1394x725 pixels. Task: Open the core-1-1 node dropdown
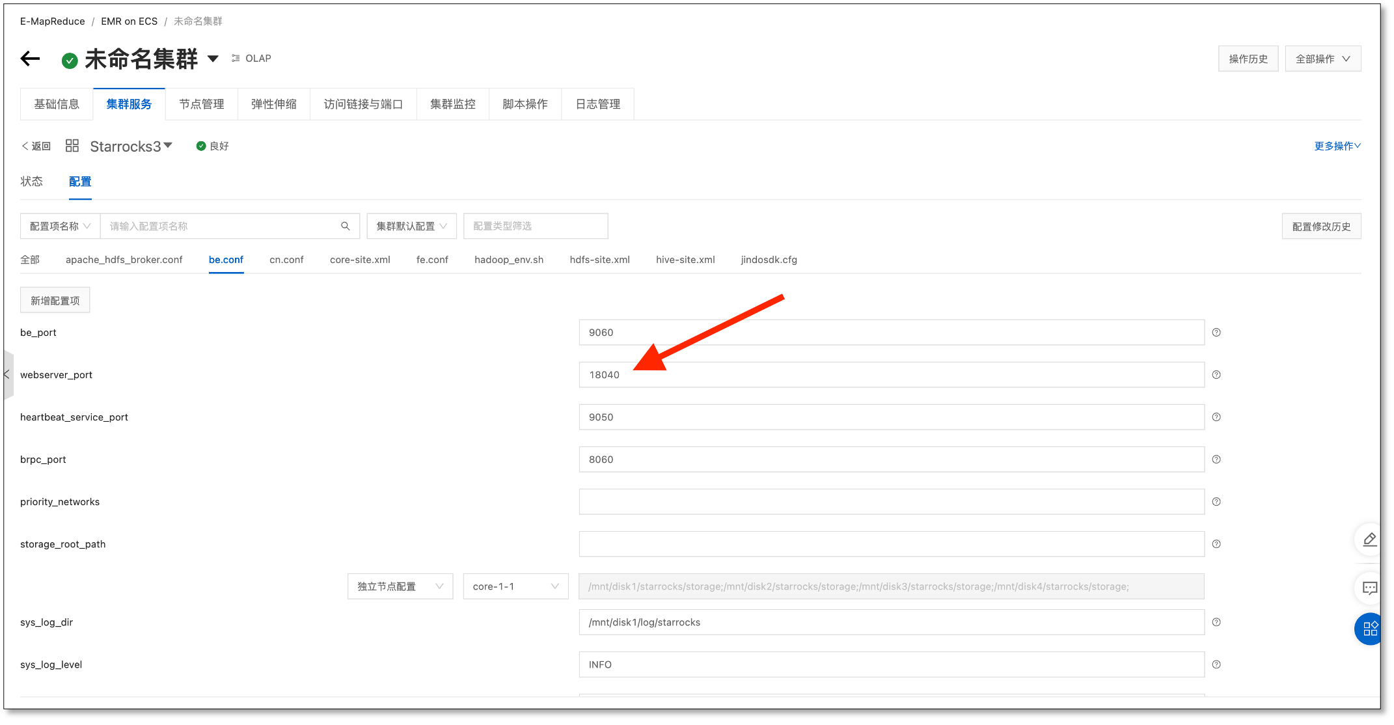[x=515, y=586]
